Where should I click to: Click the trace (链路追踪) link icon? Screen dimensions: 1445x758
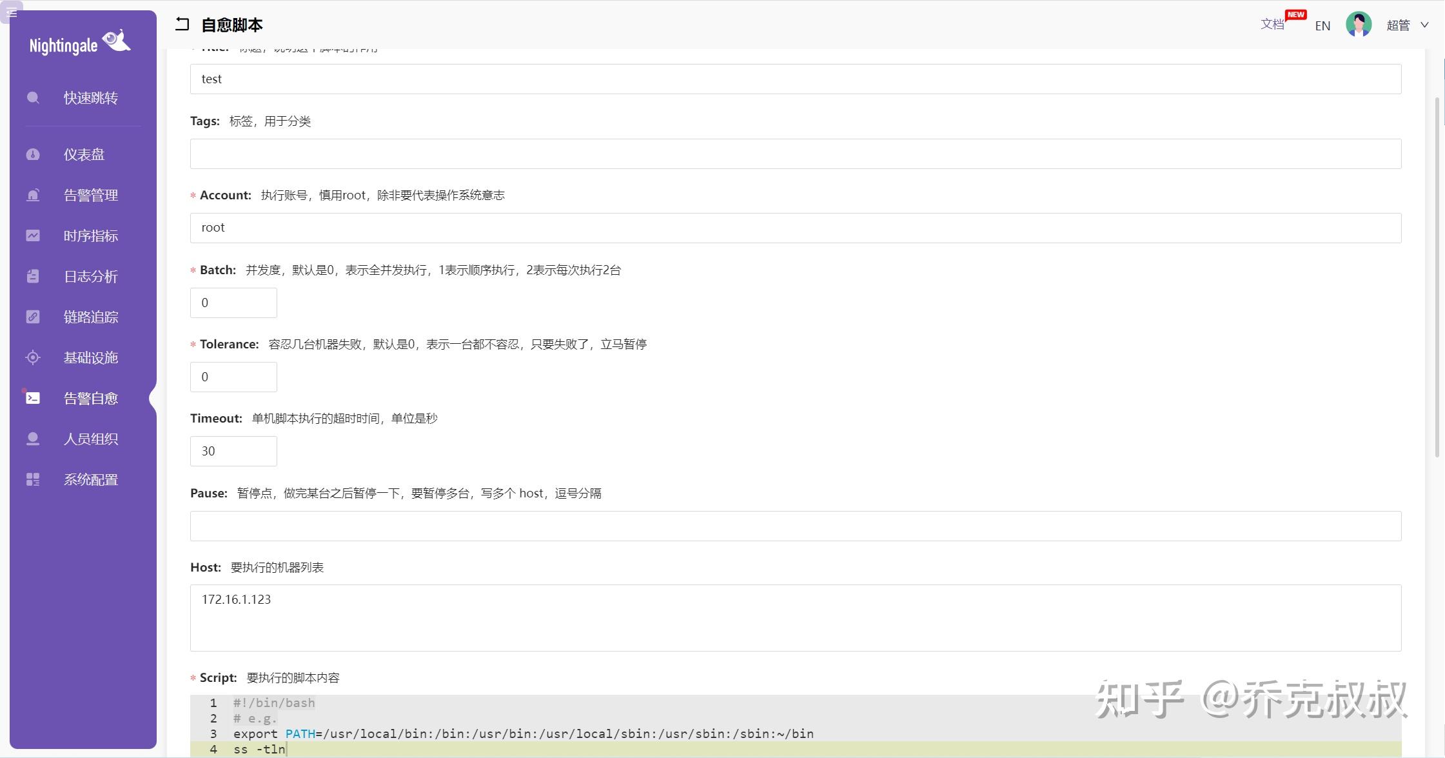(x=33, y=317)
